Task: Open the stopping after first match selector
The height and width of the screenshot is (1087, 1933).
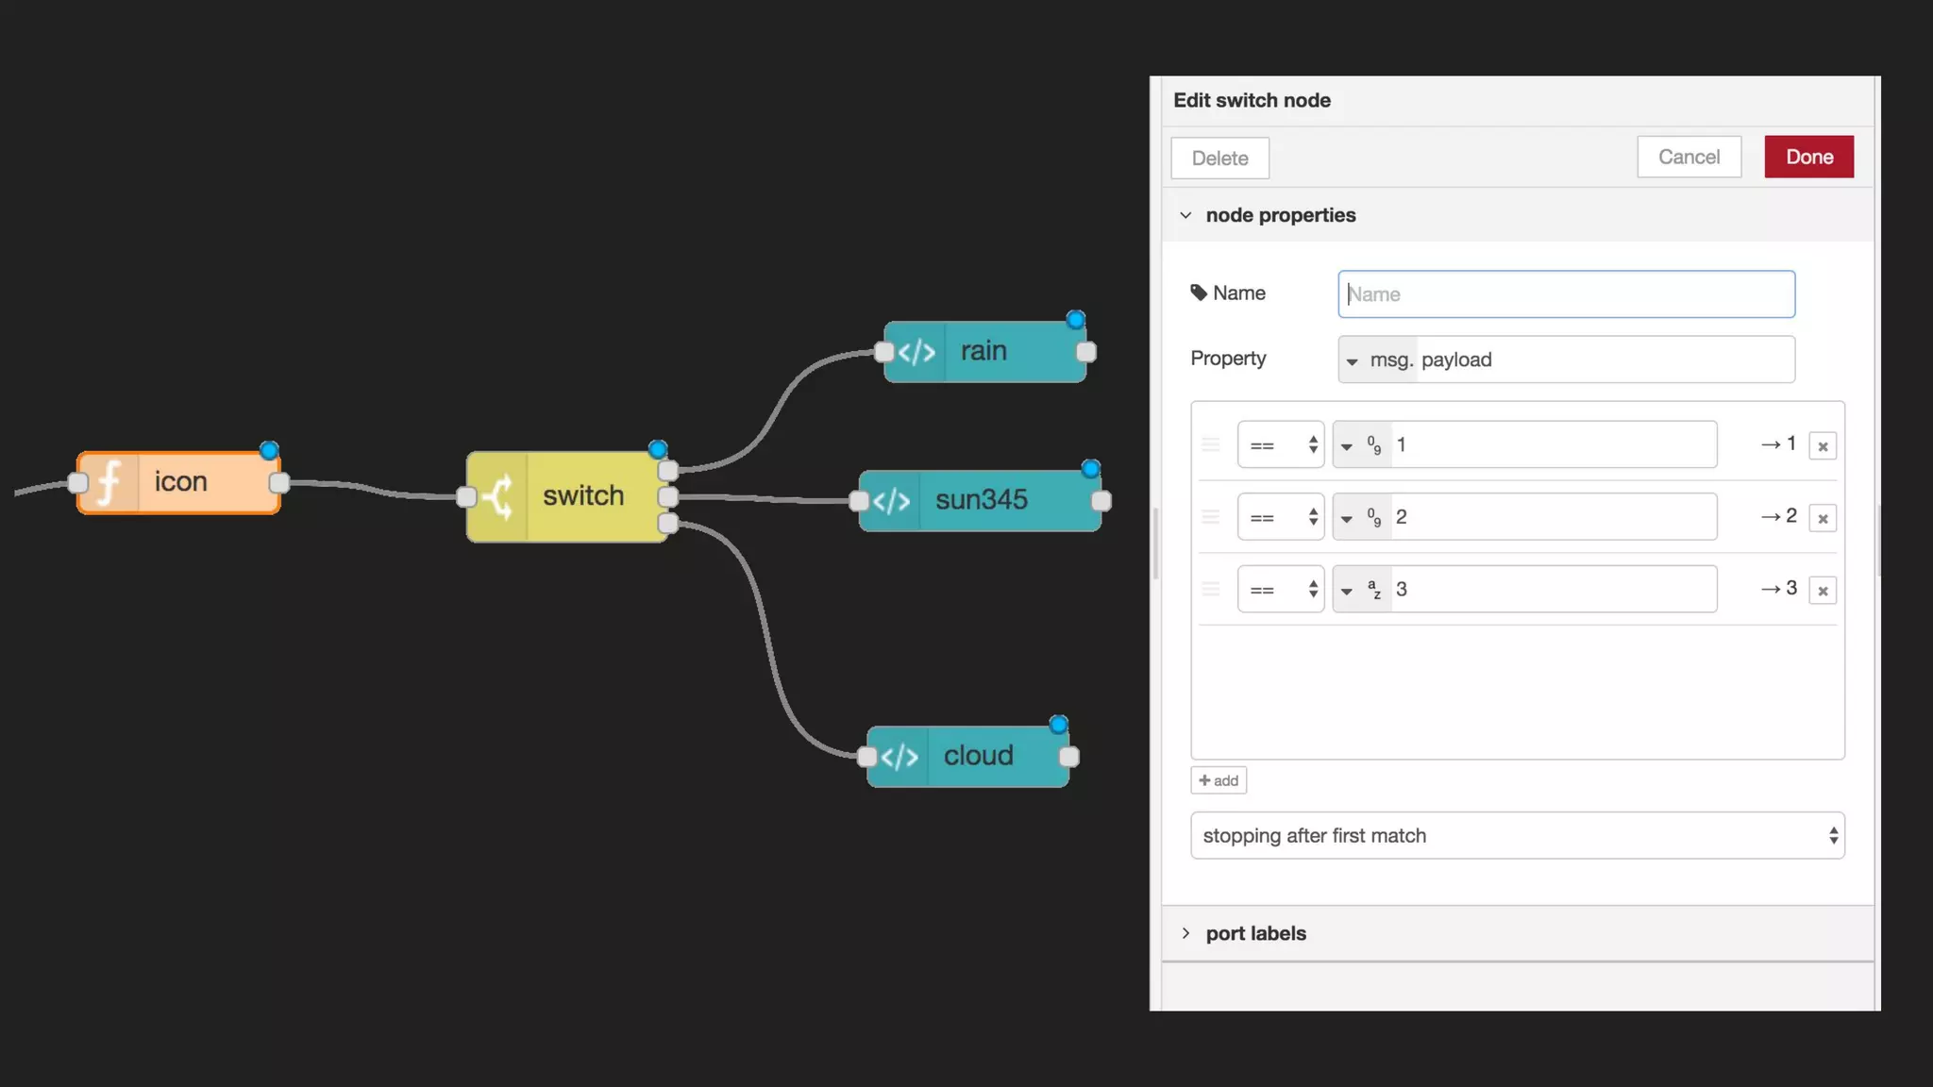Action: pyautogui.click(x=1517, y=836)
